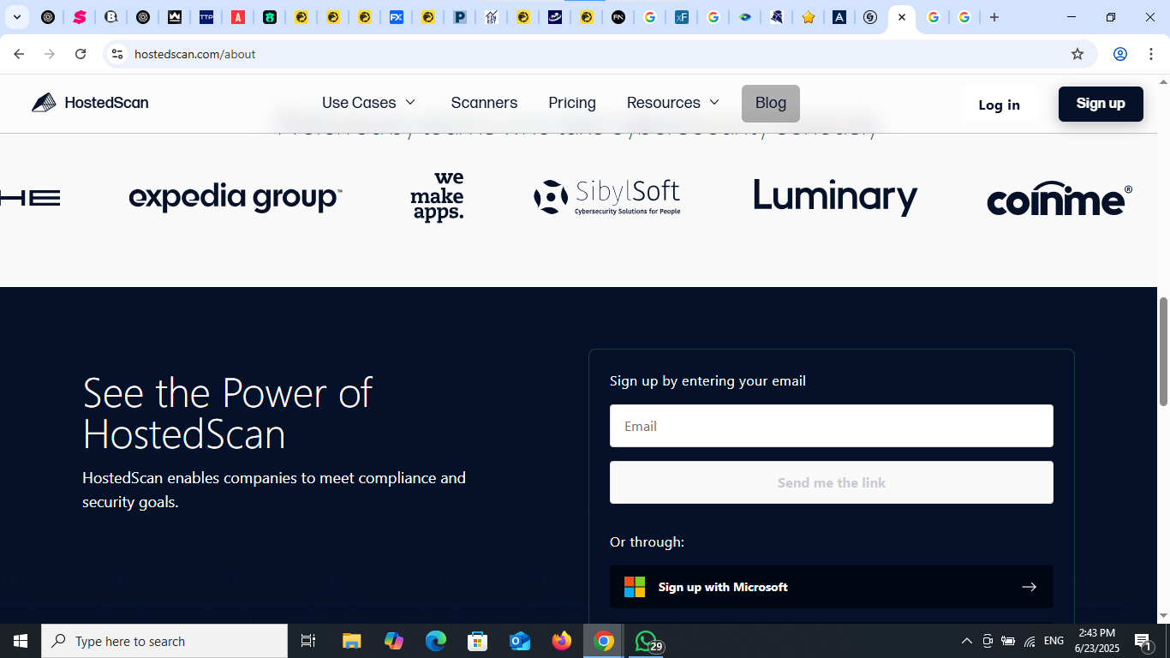
Task: Open the xF favicon browser tab
Action: (x=682, y=17)
